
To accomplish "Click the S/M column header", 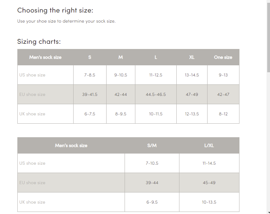I will tap(152, 146).
